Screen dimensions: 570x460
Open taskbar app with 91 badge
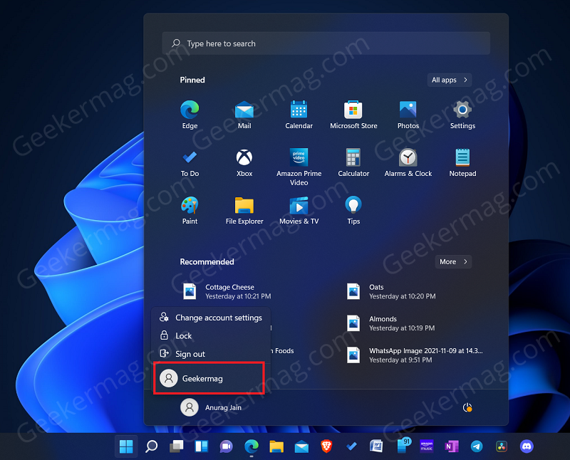(x=403, y=446)
